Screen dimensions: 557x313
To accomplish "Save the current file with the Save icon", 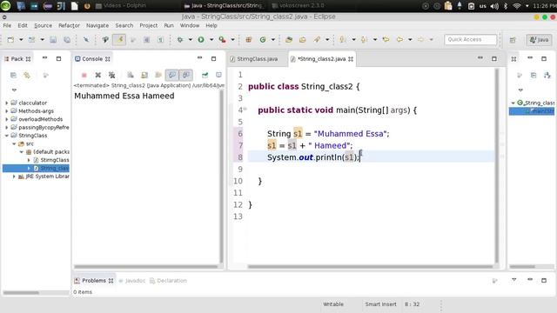I will [53, 40].
